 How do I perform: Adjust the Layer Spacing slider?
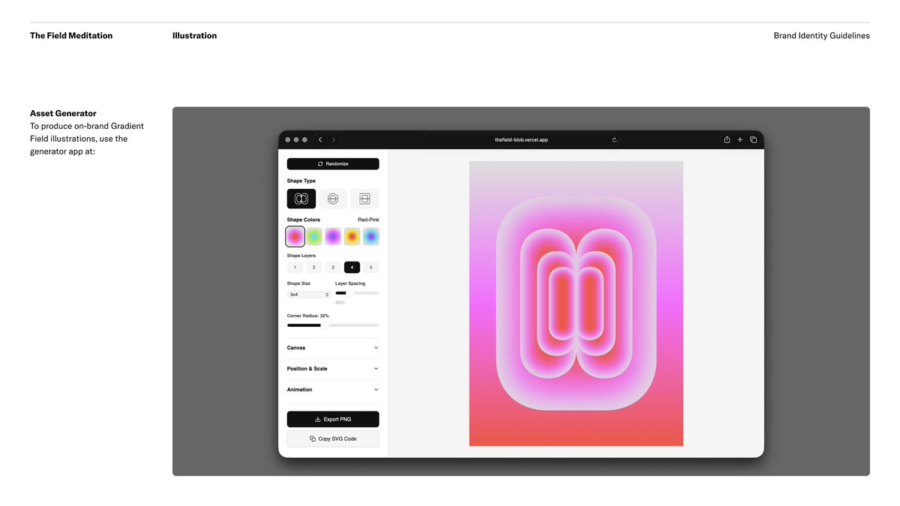pos(357,293)
